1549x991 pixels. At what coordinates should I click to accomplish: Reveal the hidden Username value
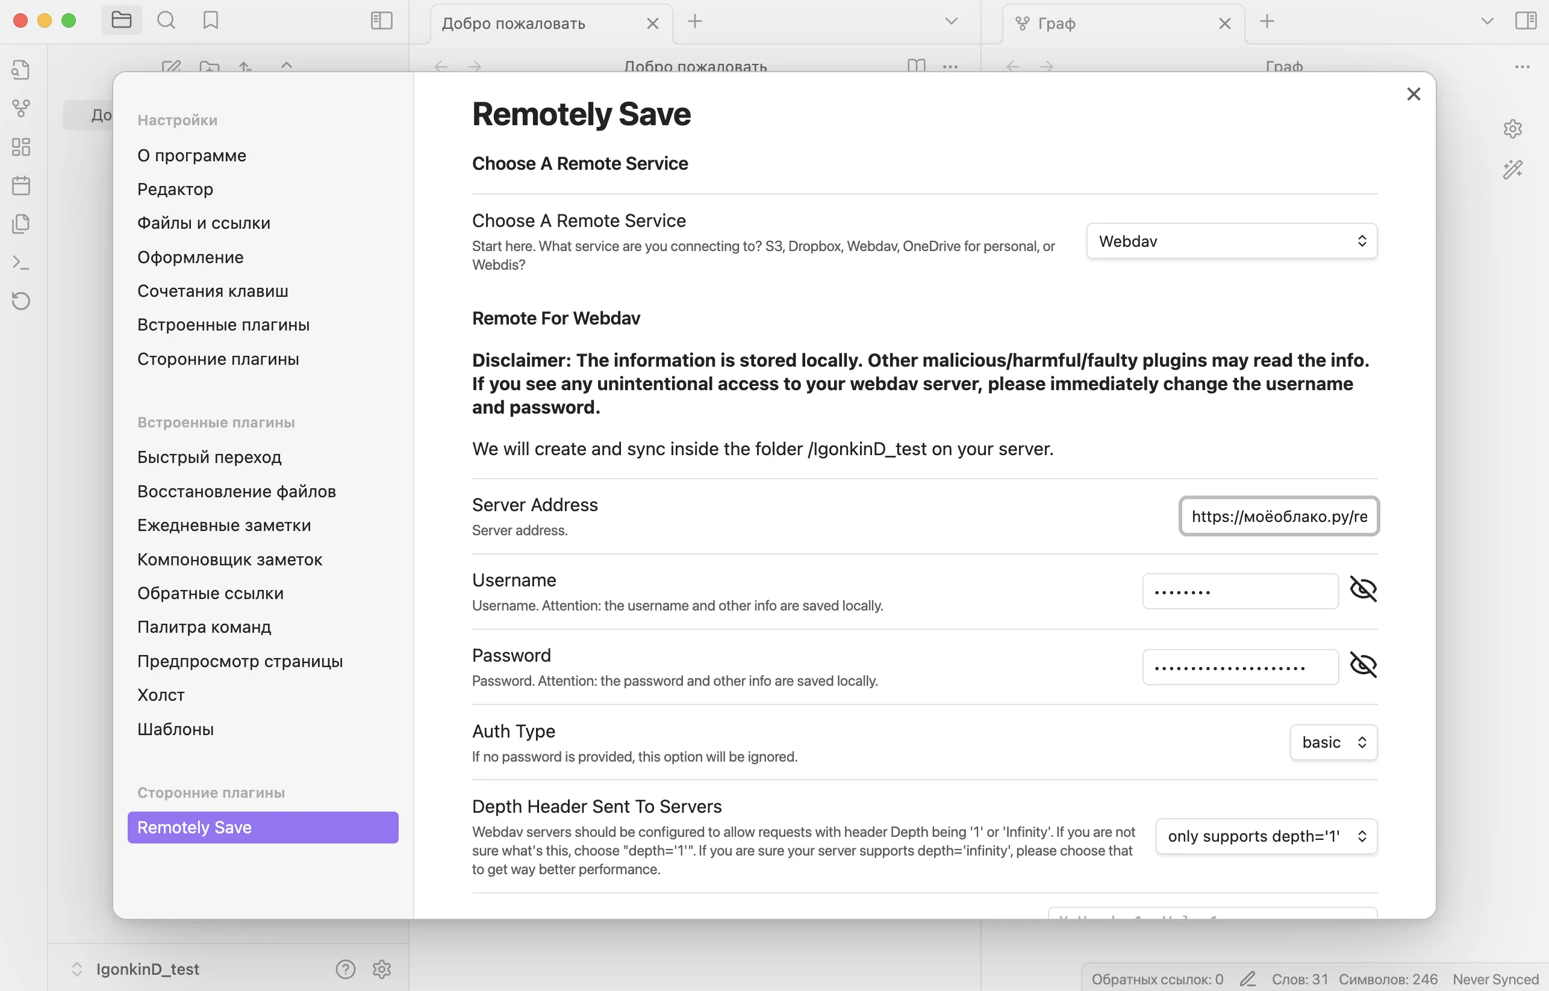click(1362, 589)
